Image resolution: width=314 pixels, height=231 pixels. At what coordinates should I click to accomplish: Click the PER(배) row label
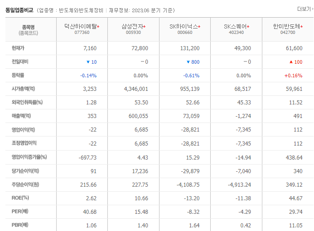(20, 212)
